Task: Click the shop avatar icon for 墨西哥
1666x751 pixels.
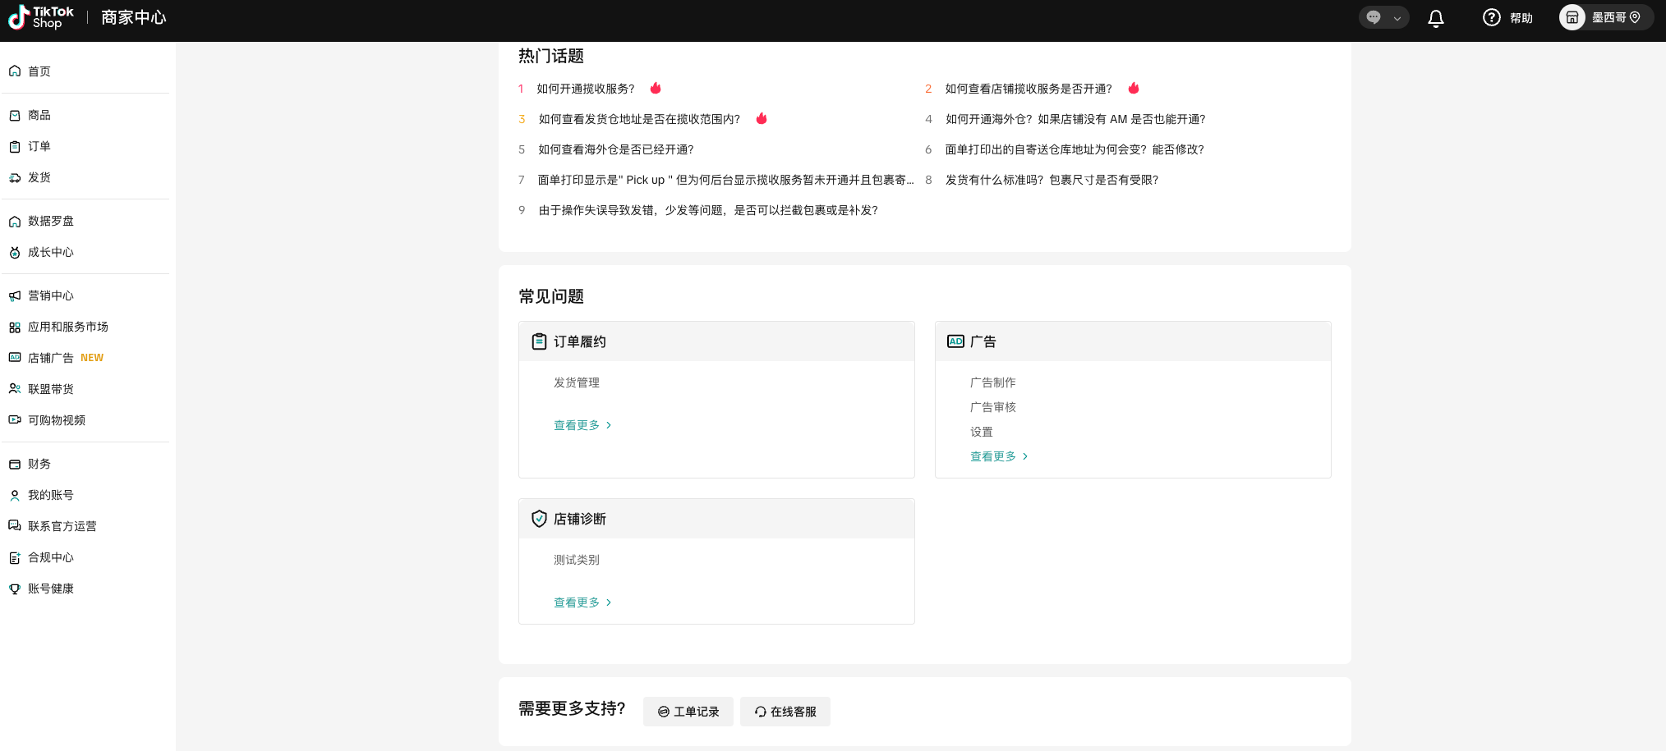Action: click(1572, 17)
